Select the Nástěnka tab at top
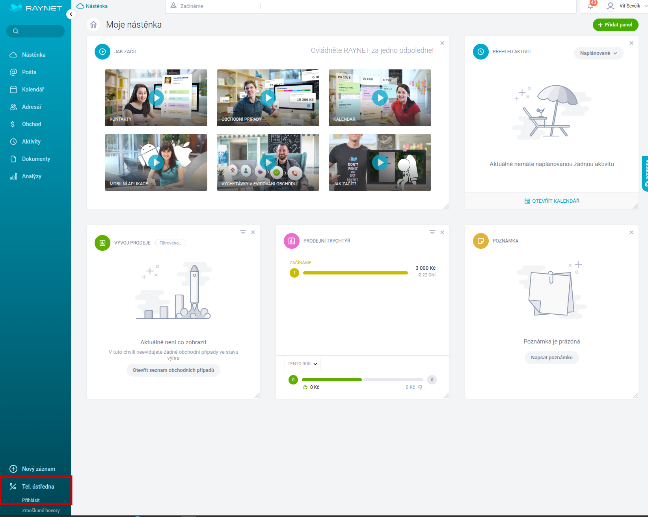The height and width of the screenshot is (517, 648). pyautogui.click(x=97, y=6)
